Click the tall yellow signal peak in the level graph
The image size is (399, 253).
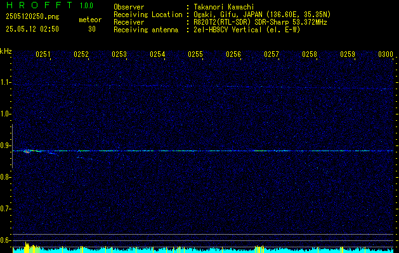(27, 247)
